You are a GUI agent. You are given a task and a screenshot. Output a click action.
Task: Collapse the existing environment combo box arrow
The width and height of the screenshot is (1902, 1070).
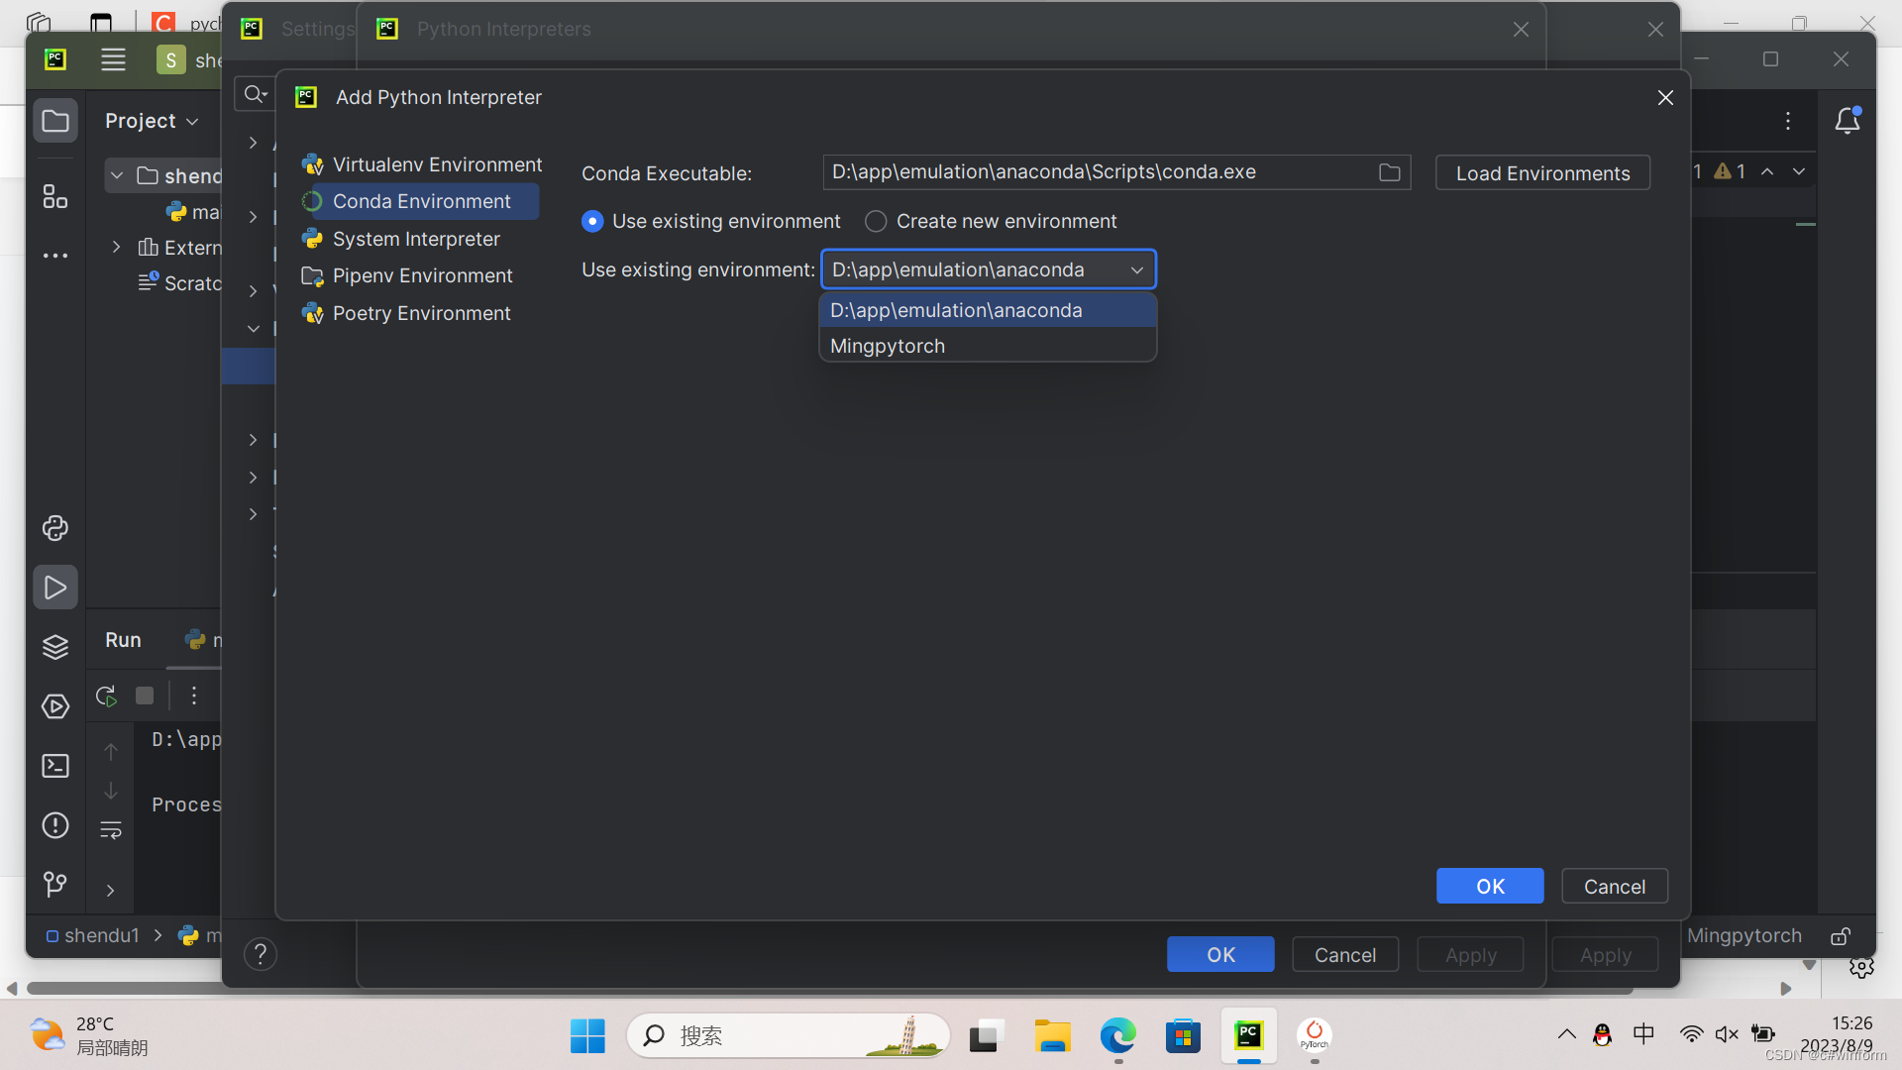tap(1137, 269)
